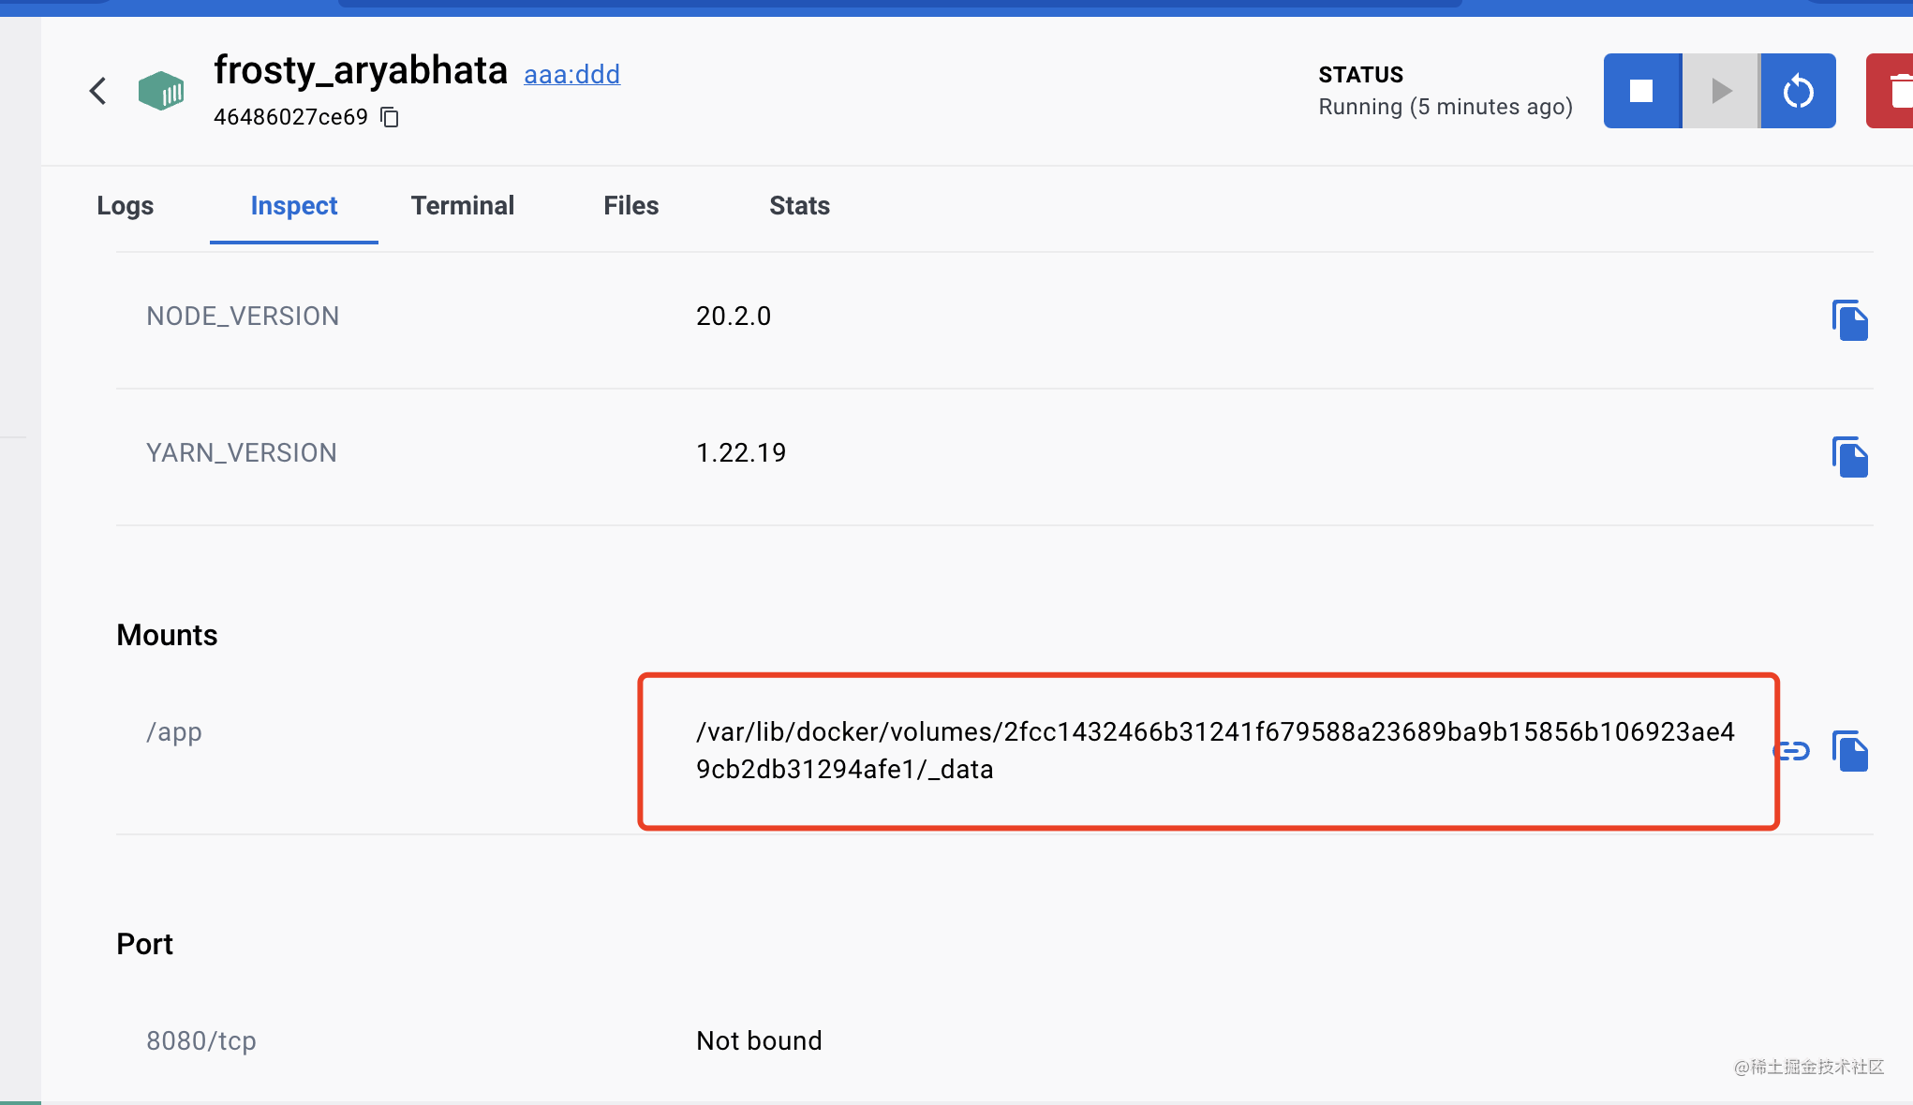The width and height of the screenshot is (1913, 1105).
Task: Open the Terminal tab
Action: pyautogui.click(x=463, y=206)
